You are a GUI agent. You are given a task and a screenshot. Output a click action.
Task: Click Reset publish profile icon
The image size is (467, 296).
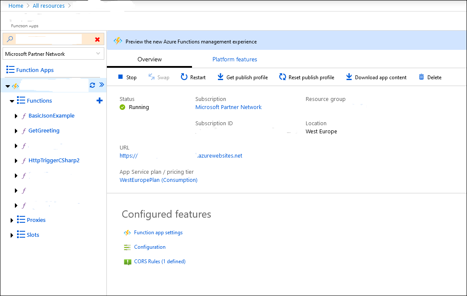283,77
